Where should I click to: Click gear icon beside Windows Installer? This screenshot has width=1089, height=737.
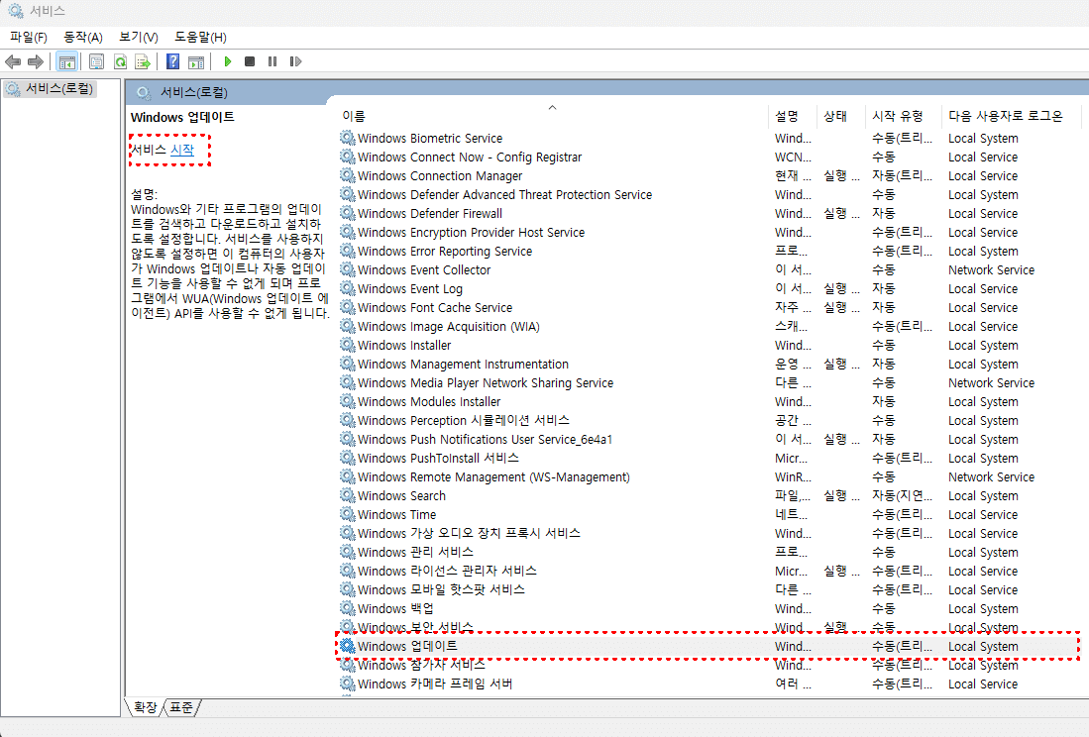[x=347, y=344]
